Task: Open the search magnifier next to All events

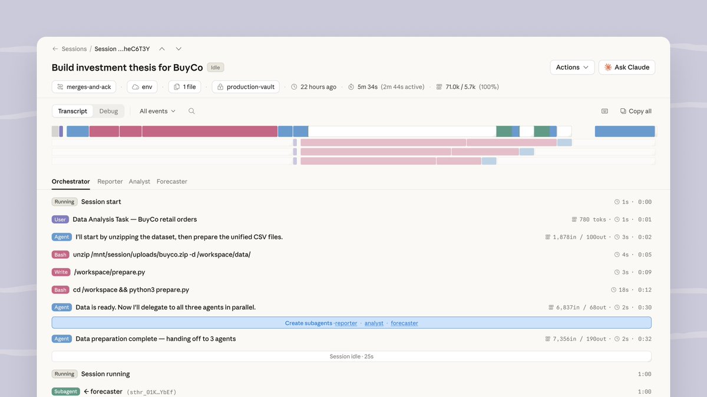Action: tap(191, 111)
